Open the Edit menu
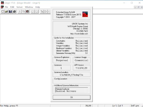143x107 pixels. (x=12, y=7)
